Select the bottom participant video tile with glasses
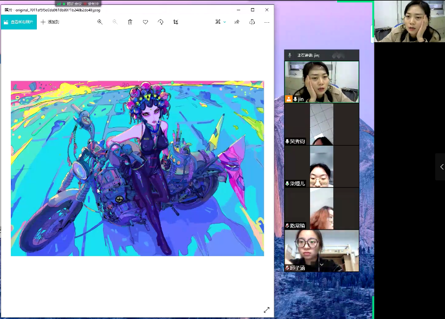Viewport: 445px width, 319px height. 321,251
